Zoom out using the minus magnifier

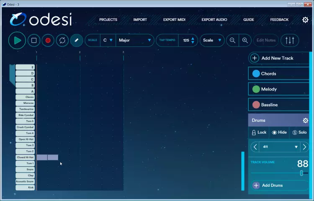point(232,40)
